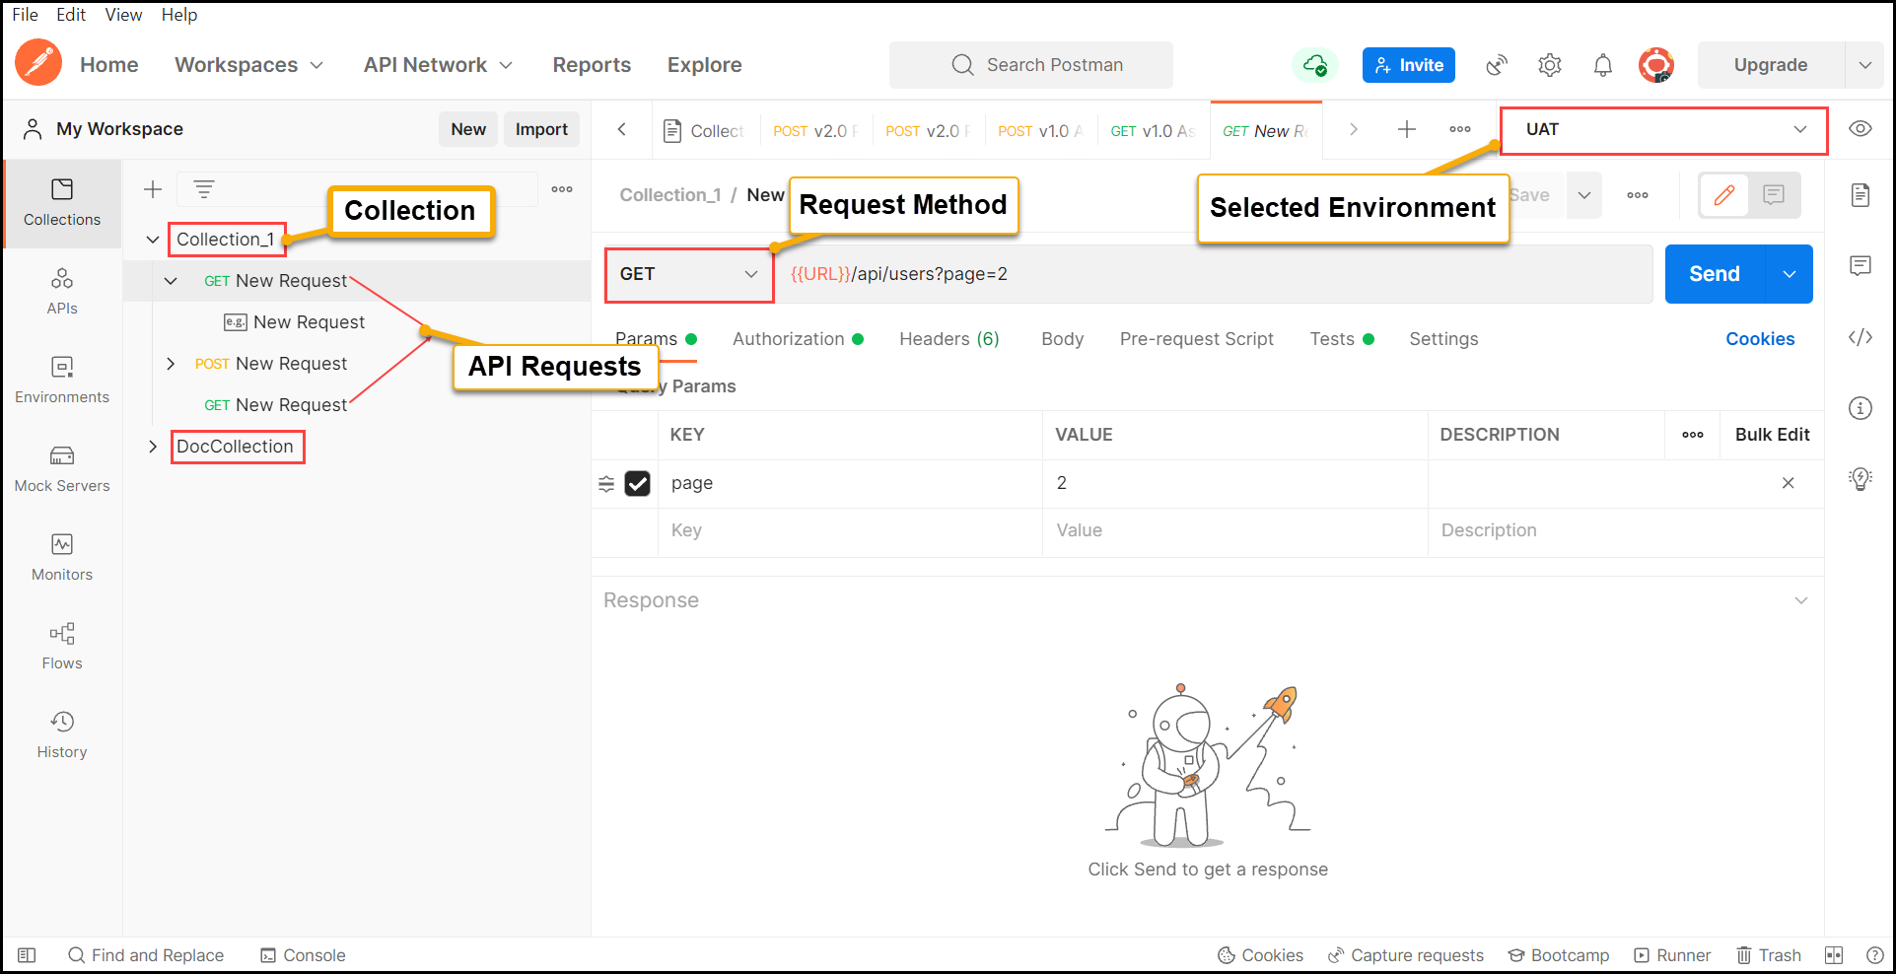Image resolution: width=1896 pixels, height=974 pixels.
Task: Click the capture requests satellite icon
Action: (x=1497, y=65)
